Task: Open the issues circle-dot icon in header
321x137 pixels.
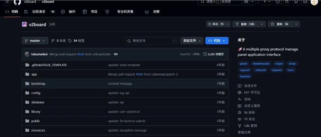Action: click(278, 2)
